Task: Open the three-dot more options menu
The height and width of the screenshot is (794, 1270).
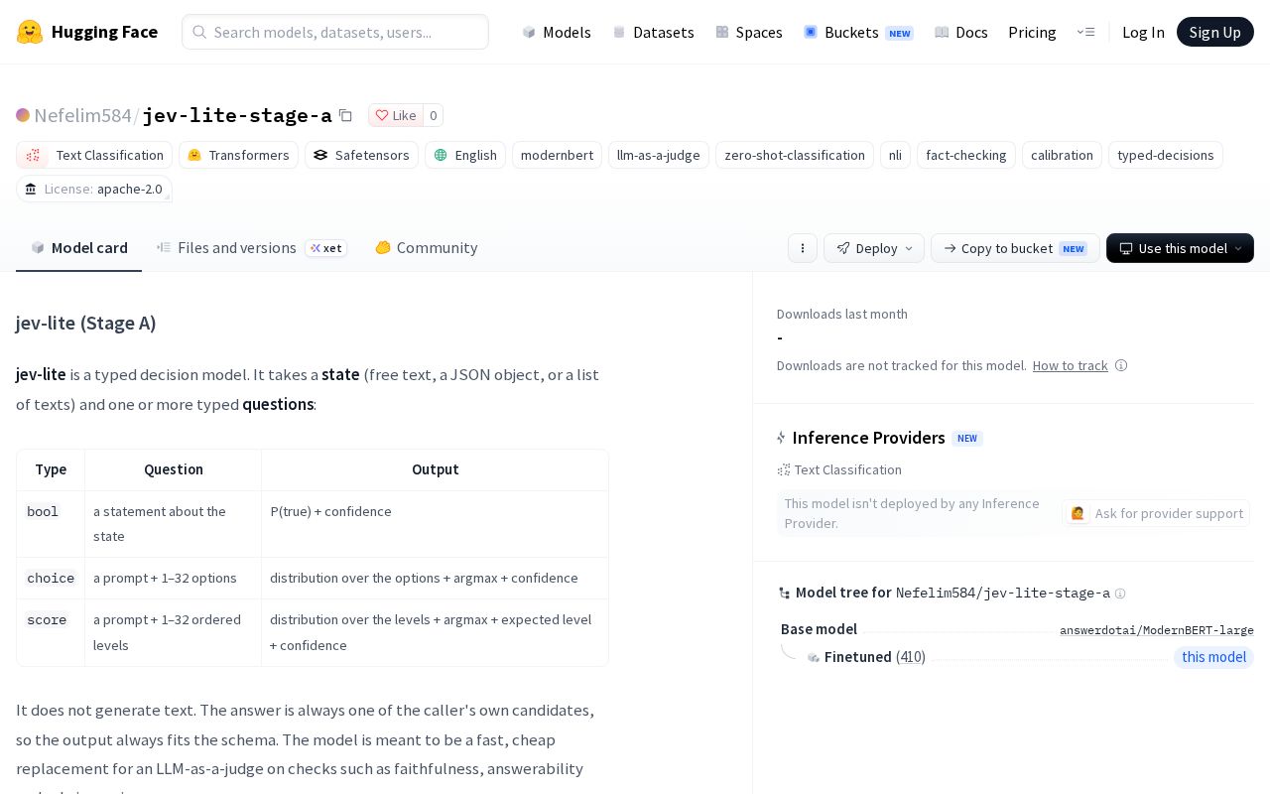Action: point(803,248)
